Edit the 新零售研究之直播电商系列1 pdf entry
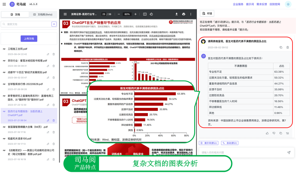Screen dimensions: 296x174 48,105
